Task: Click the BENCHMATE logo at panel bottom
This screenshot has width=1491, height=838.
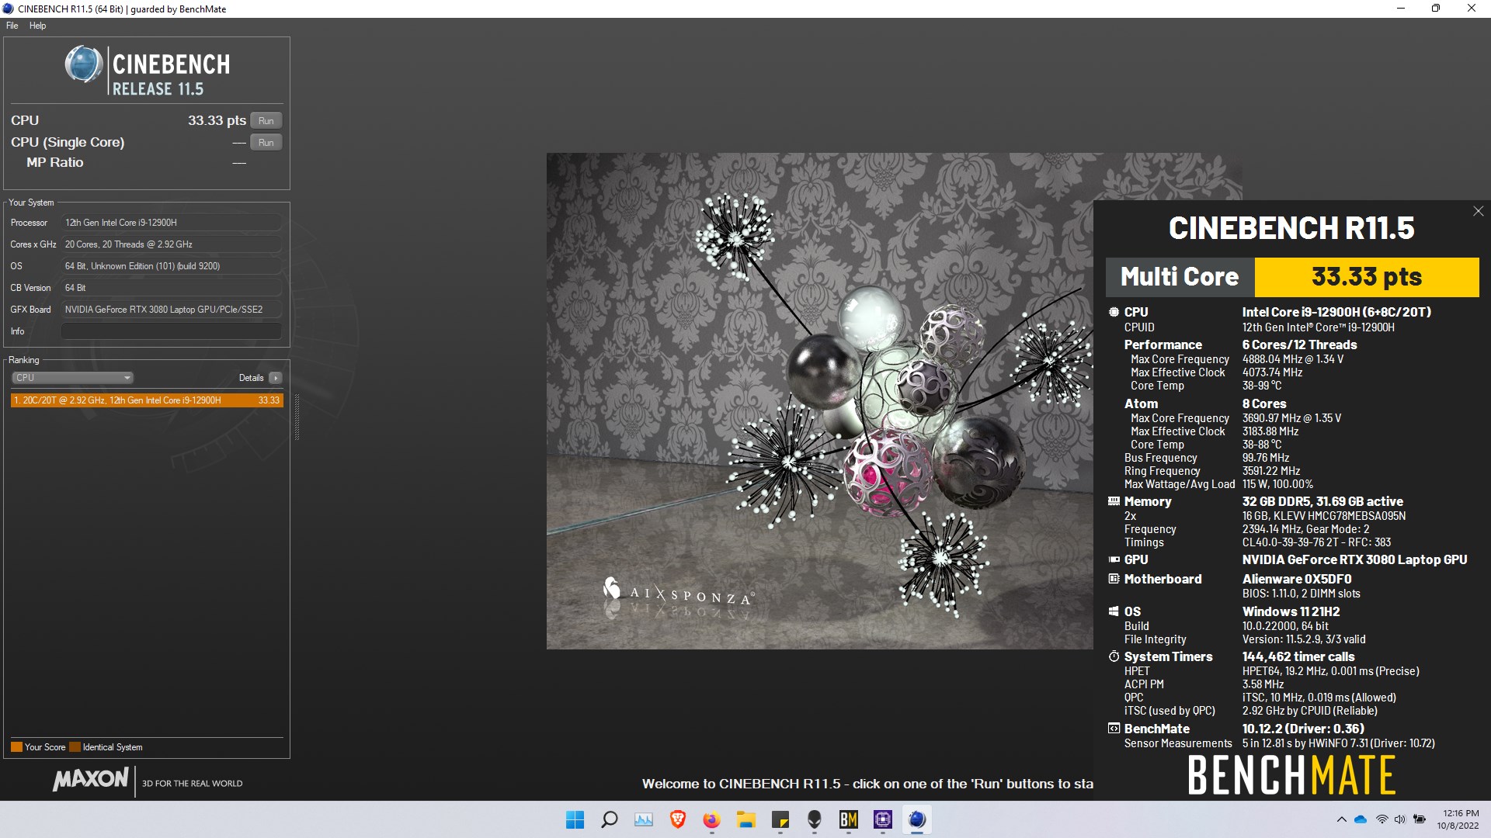Action: [1291, 775]
